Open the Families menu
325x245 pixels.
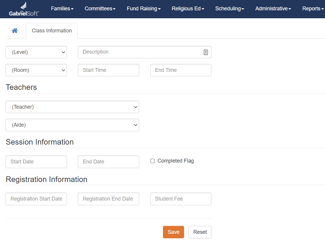click(62, 9)
